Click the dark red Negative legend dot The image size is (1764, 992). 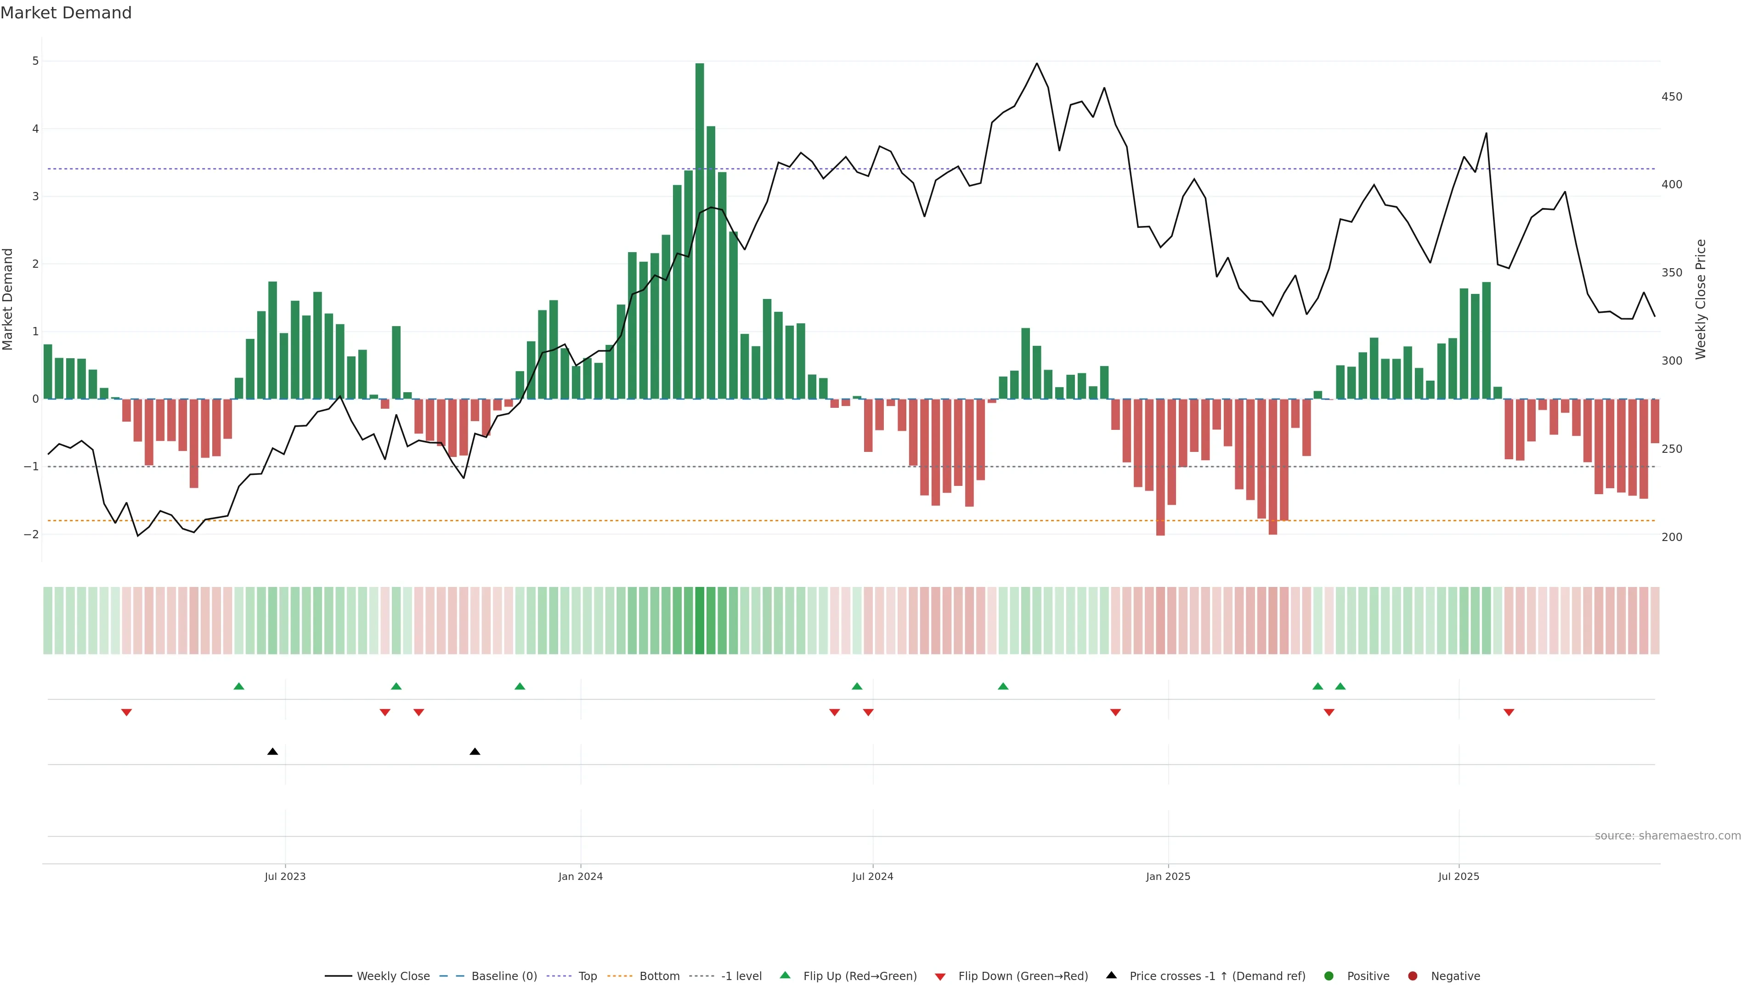point(1413,976)
